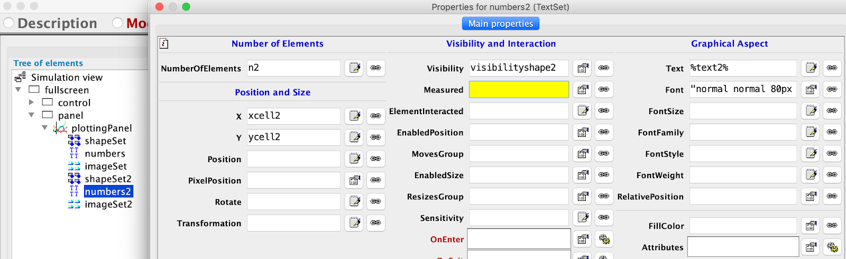This screenshot has height=259, width=846.
Task: Switch to the Main properties tab
Action: pyautogui.click(x=500, y=24)
